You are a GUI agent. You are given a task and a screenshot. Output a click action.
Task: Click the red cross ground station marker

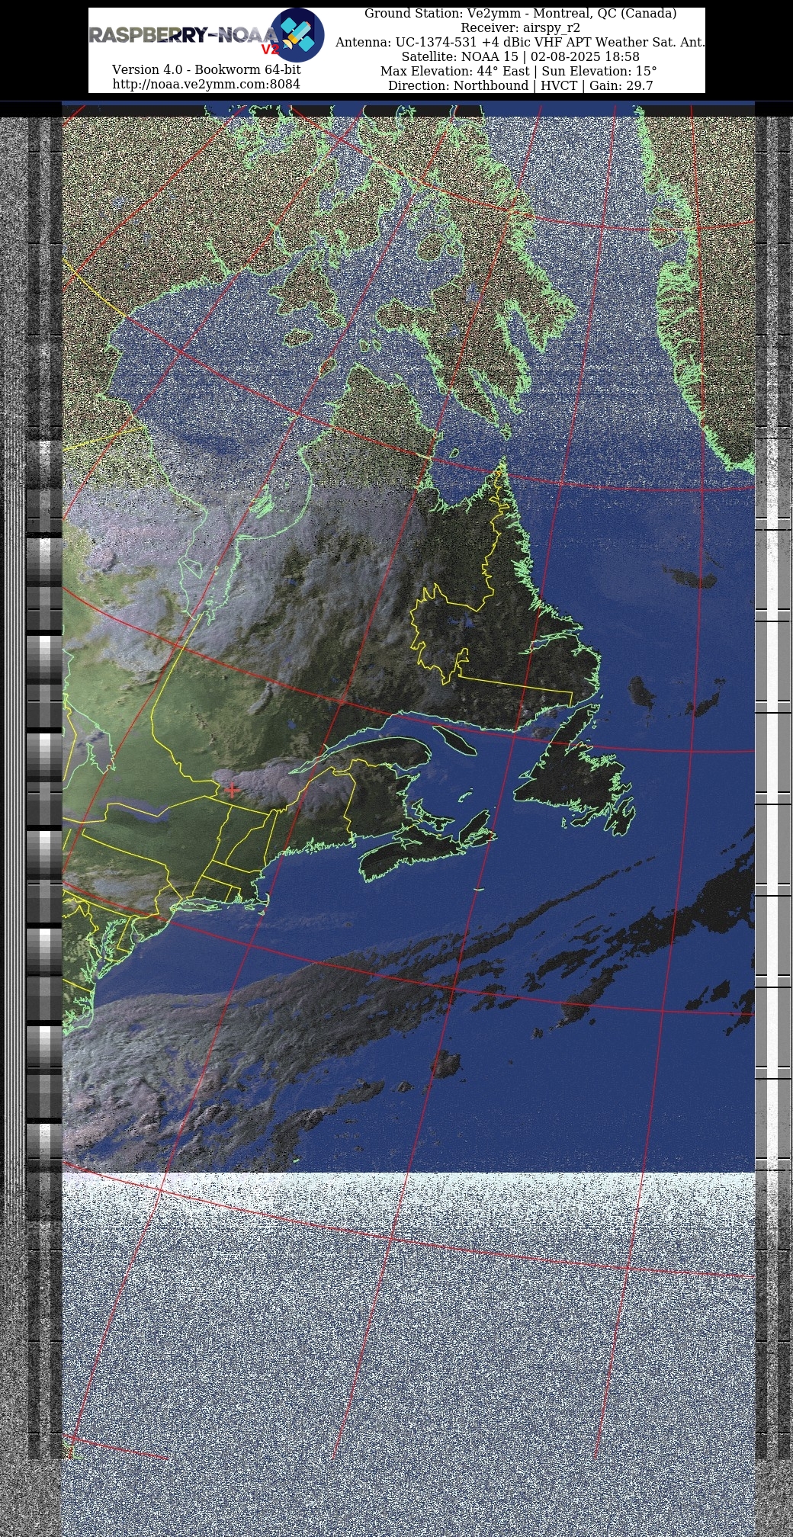point(232,791)
